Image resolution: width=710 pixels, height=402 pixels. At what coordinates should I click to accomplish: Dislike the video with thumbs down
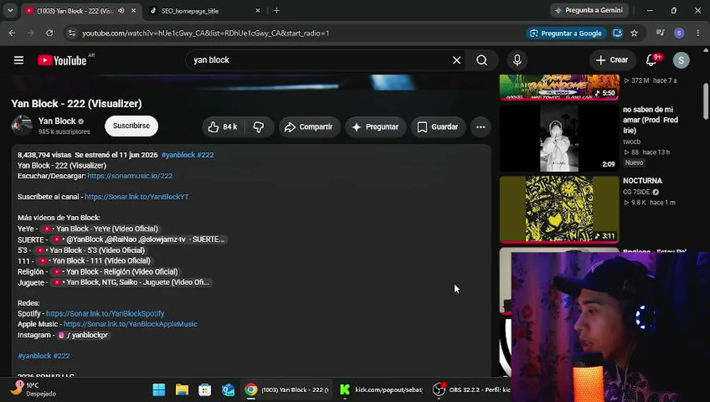pos(259,127)
